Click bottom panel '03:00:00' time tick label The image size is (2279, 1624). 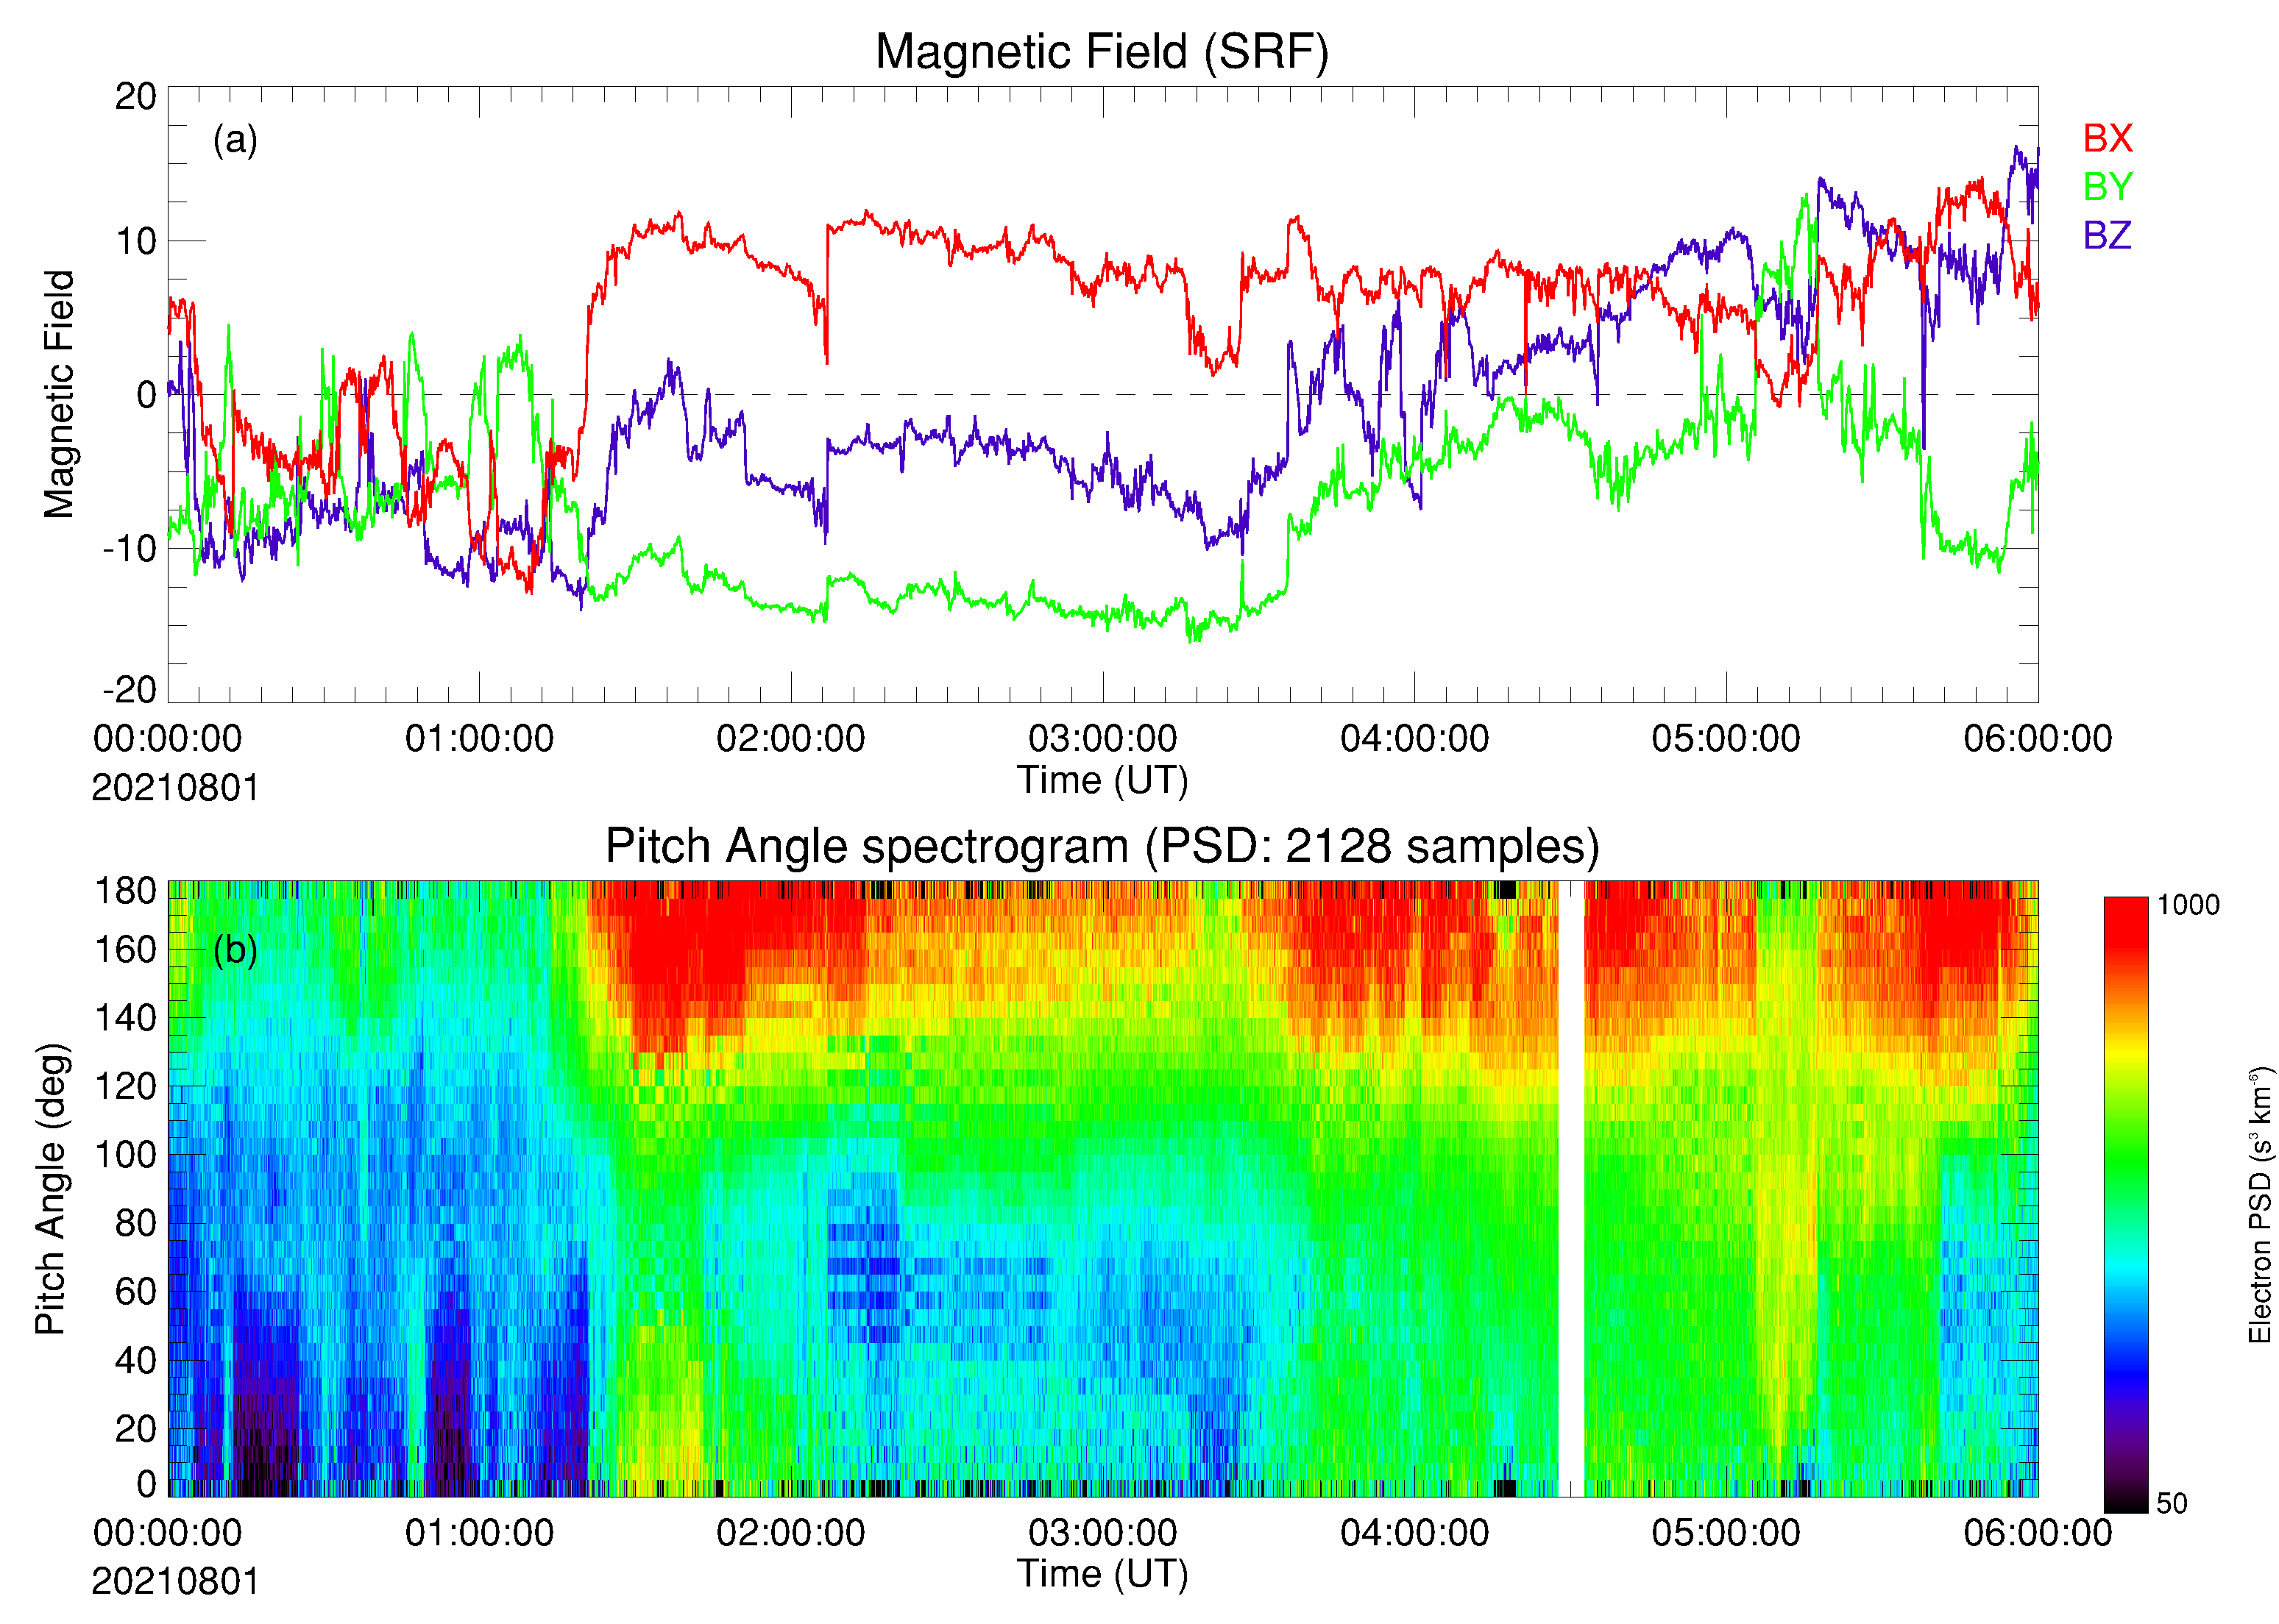coord(1102,1533)
